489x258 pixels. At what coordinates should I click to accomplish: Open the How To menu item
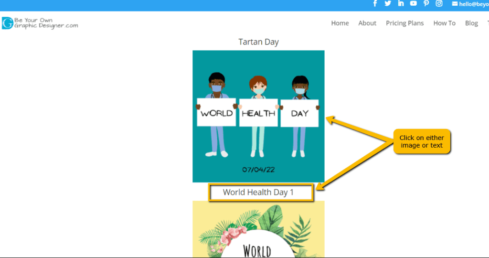pyautogui.click(x=445, y=23)
